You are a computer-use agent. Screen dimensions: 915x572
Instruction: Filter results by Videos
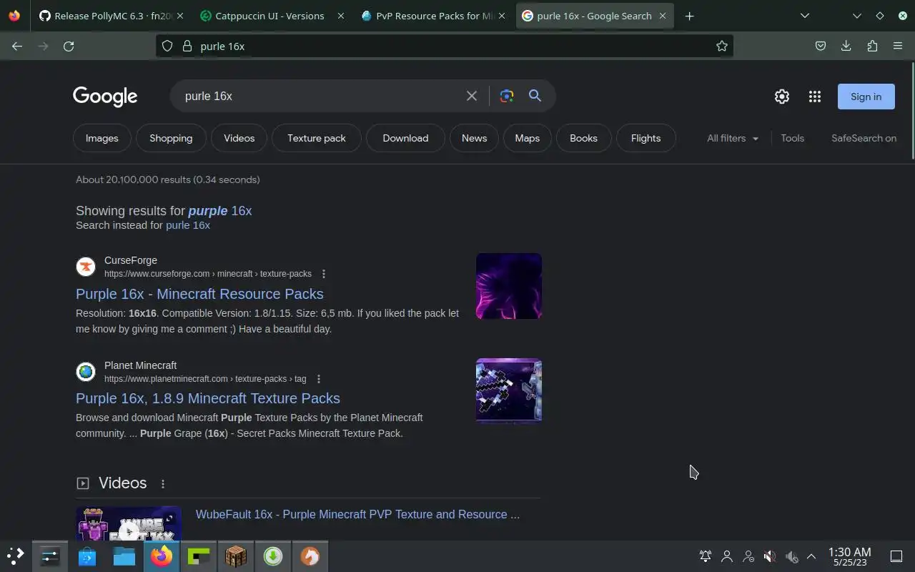239,138
